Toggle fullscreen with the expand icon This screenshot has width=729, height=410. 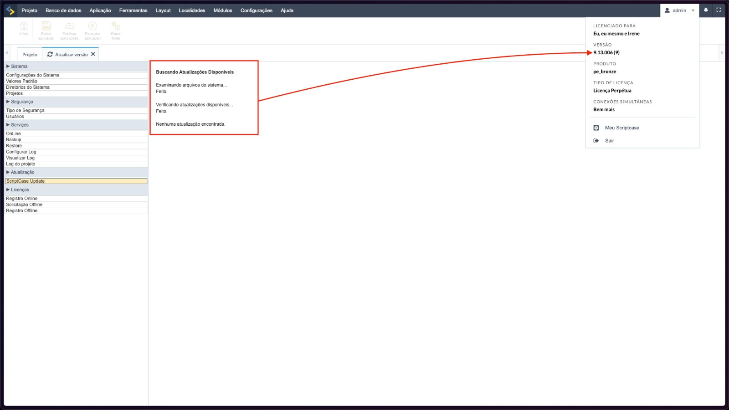click(x=719, y=10)
